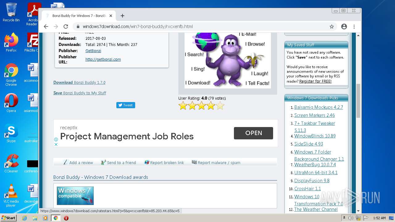
Task: Click the Windows Start button
Action: pos(9,218)
